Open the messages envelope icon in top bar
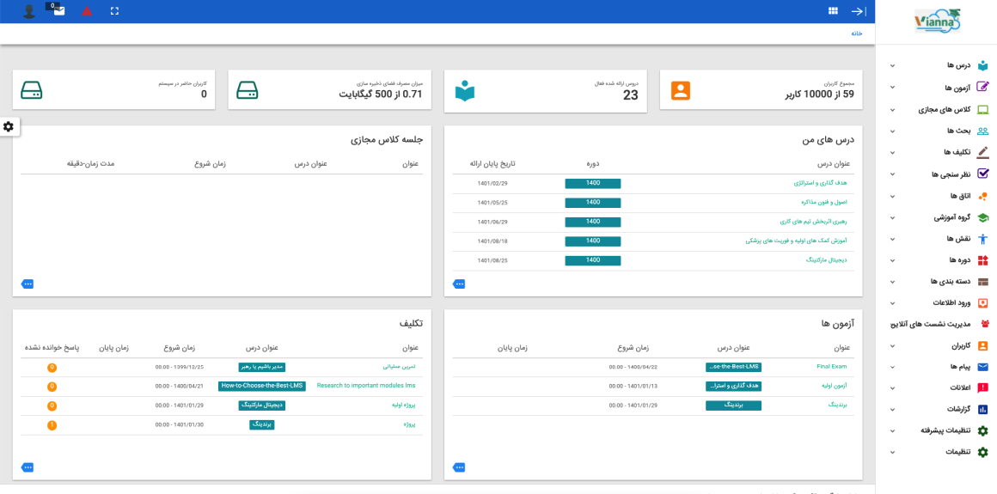997x494 pixels. [59, 11]
